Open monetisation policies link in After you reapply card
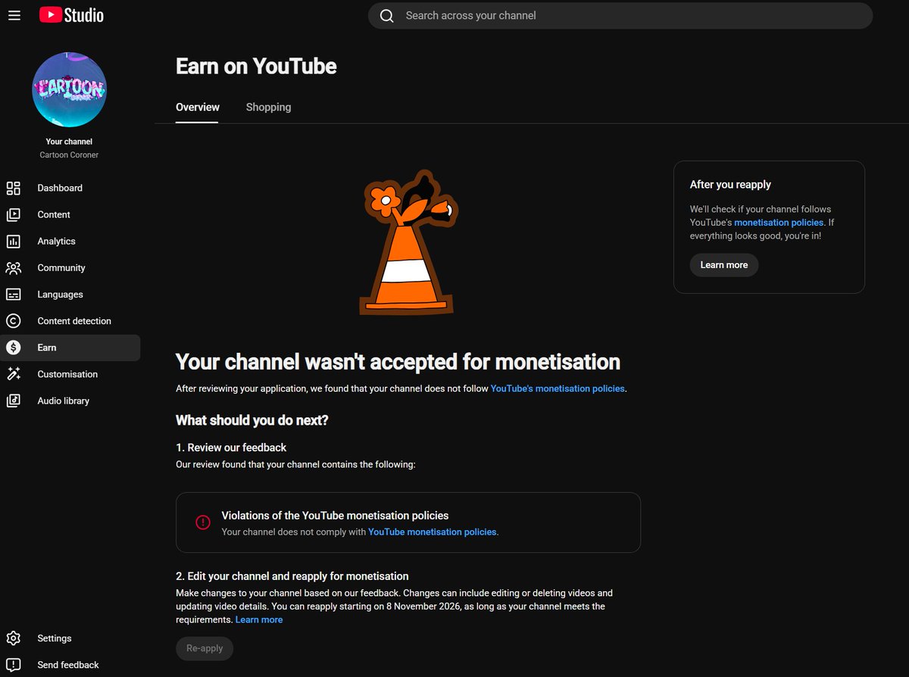Viewport: 909px width, 677px height. click(x=779, y=223)
